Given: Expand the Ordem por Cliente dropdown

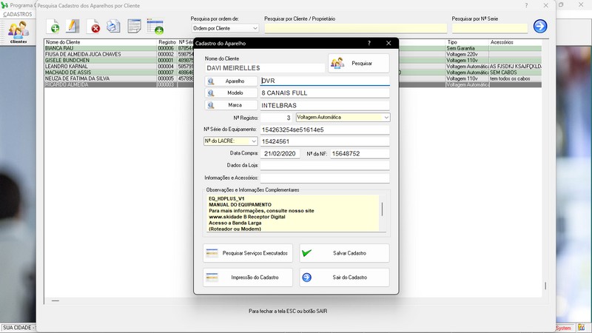Looking at the screenshot, I should (x=255, y=28).
